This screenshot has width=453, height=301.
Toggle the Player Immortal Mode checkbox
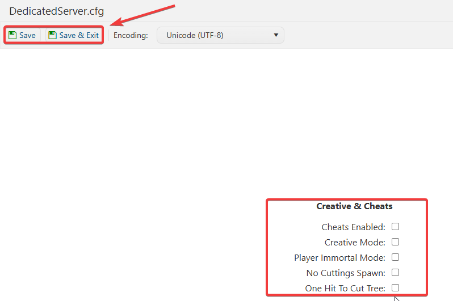(x=395, y=257)
